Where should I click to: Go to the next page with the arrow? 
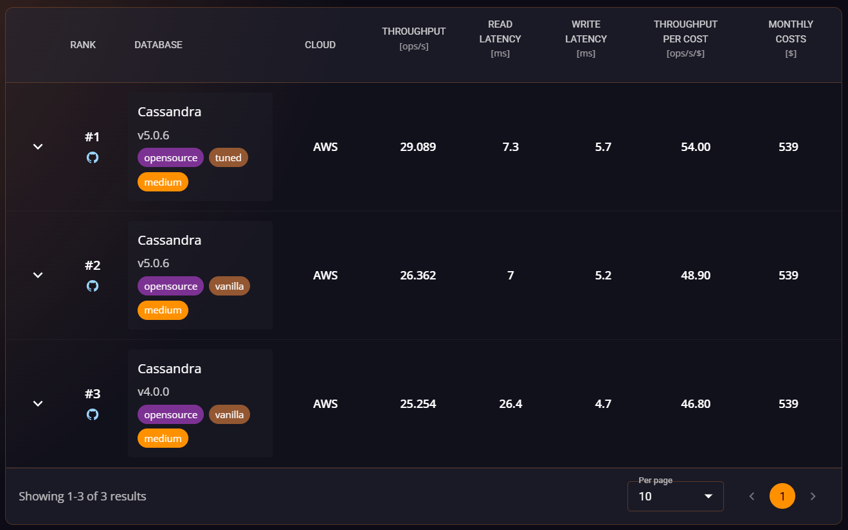[813, 496]
